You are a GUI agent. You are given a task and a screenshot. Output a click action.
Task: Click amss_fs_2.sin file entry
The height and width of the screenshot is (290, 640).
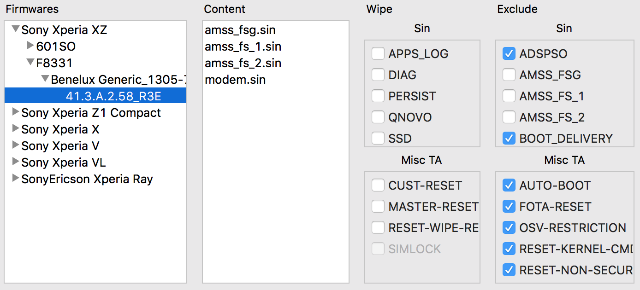tap(243, 63)
